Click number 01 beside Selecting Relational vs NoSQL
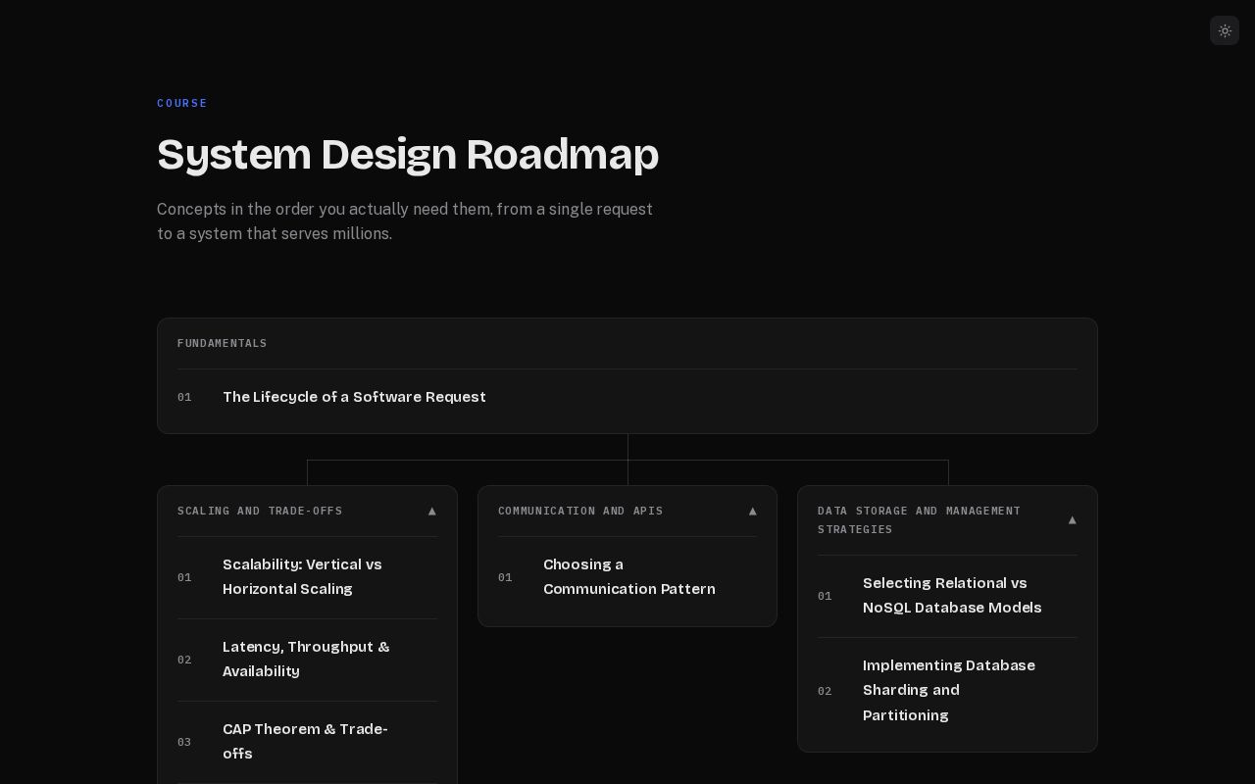This screenshot has height=784, width=1255. point(825,596)
